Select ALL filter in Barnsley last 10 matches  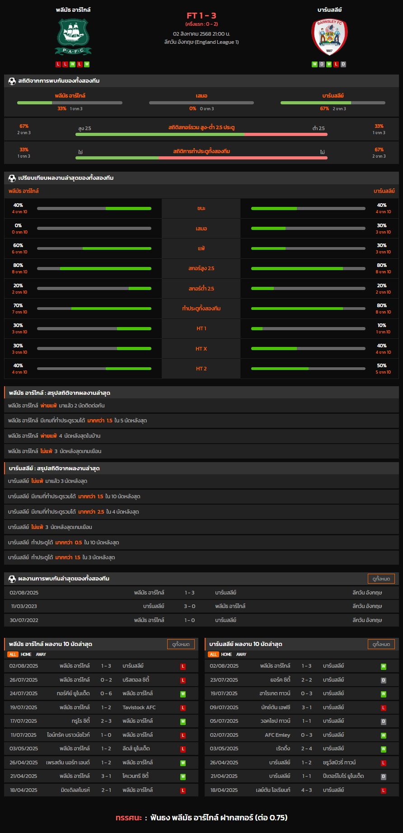point(213,655)
